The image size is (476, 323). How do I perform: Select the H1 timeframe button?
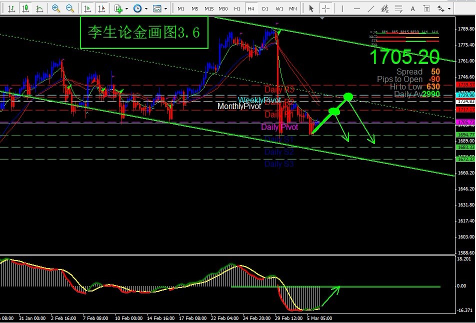pos(237,9)
